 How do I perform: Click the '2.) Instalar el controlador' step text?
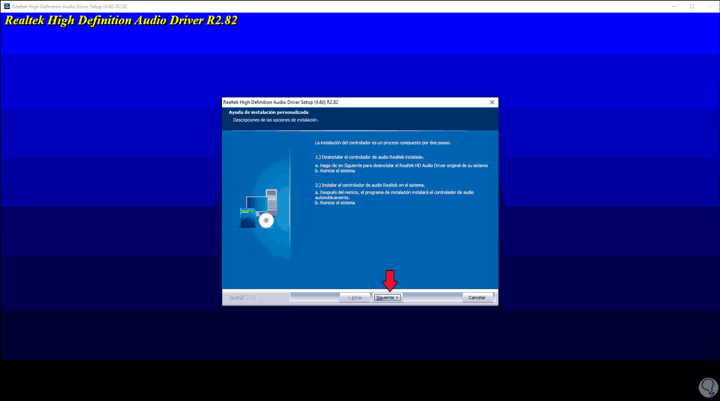[370, 185]
